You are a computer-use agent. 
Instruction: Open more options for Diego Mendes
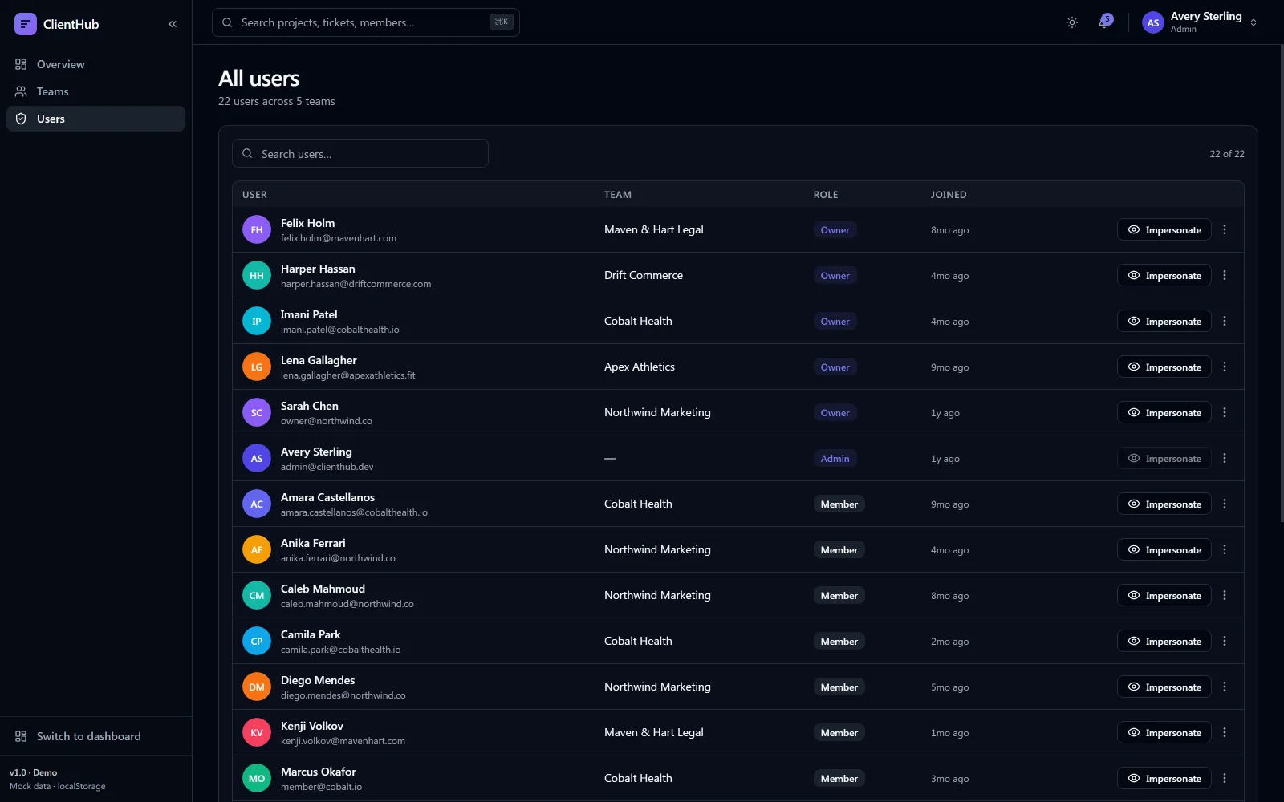pyautogui.click(x=1225, y=687)
